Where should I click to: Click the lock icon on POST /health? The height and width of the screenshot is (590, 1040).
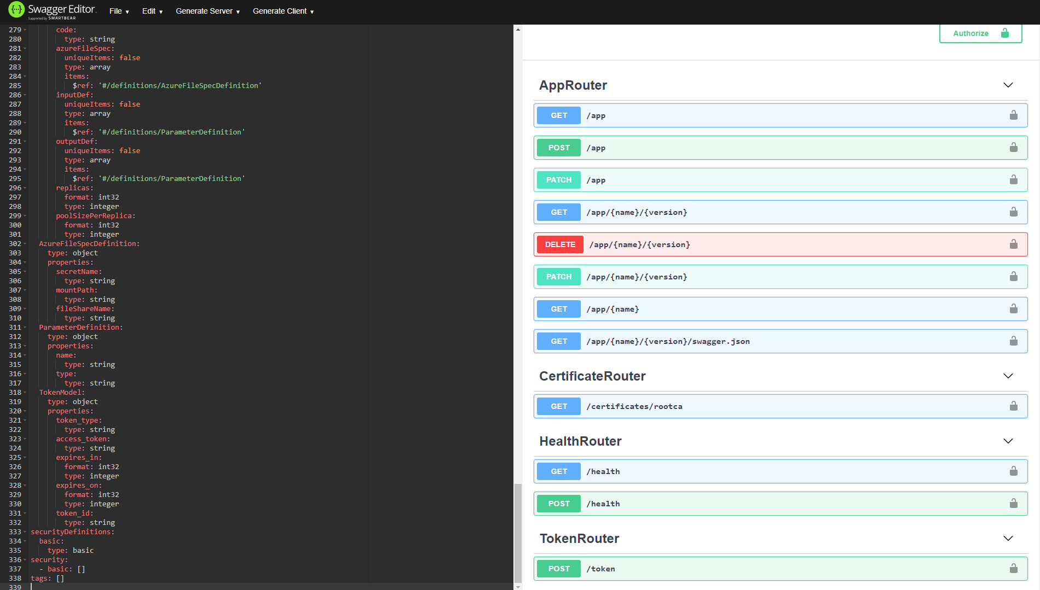point(1014,504)
